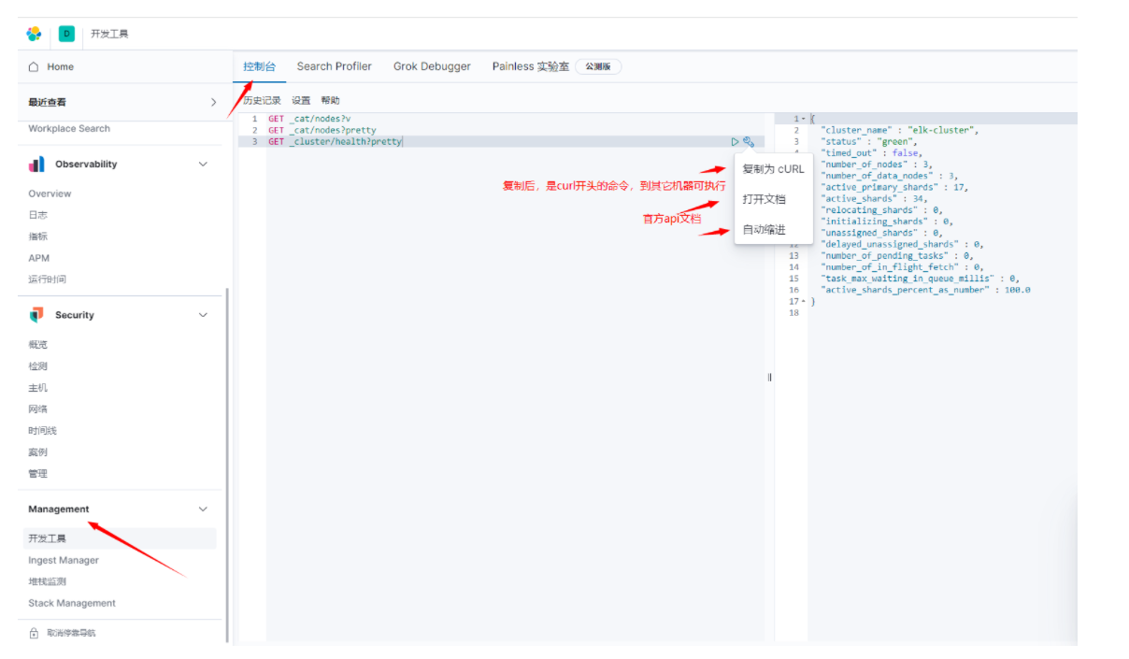Image resolution: width=1129 pixels, height=659 pixels.
Task: Place cursor on GET _cat/nodes?pretty line
Action: tap(322, 130)
